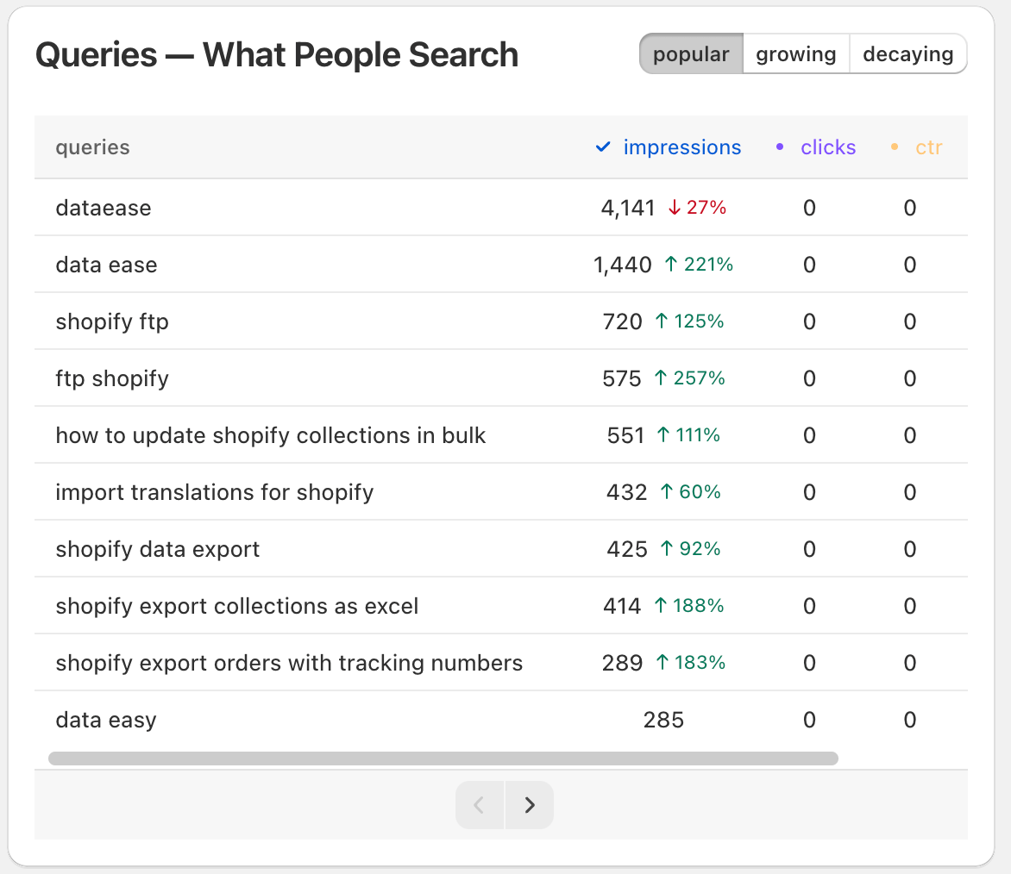Click the red down arrow beside 27%
Screen dimensions: 1011x874
click(x=675, y=208)
